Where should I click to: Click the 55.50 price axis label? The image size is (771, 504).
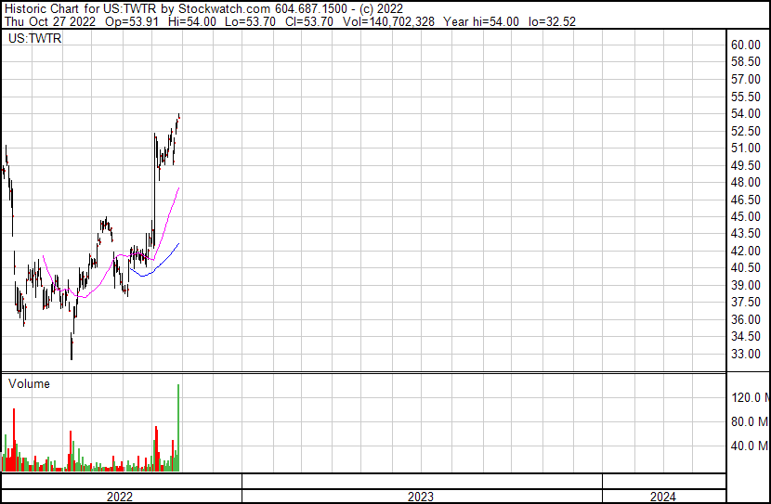click(x=746, y=97)
